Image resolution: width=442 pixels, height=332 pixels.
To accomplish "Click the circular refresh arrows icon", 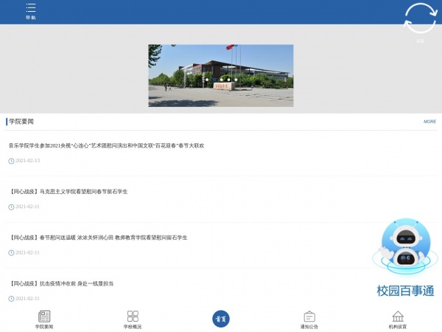I will [420, 19].
